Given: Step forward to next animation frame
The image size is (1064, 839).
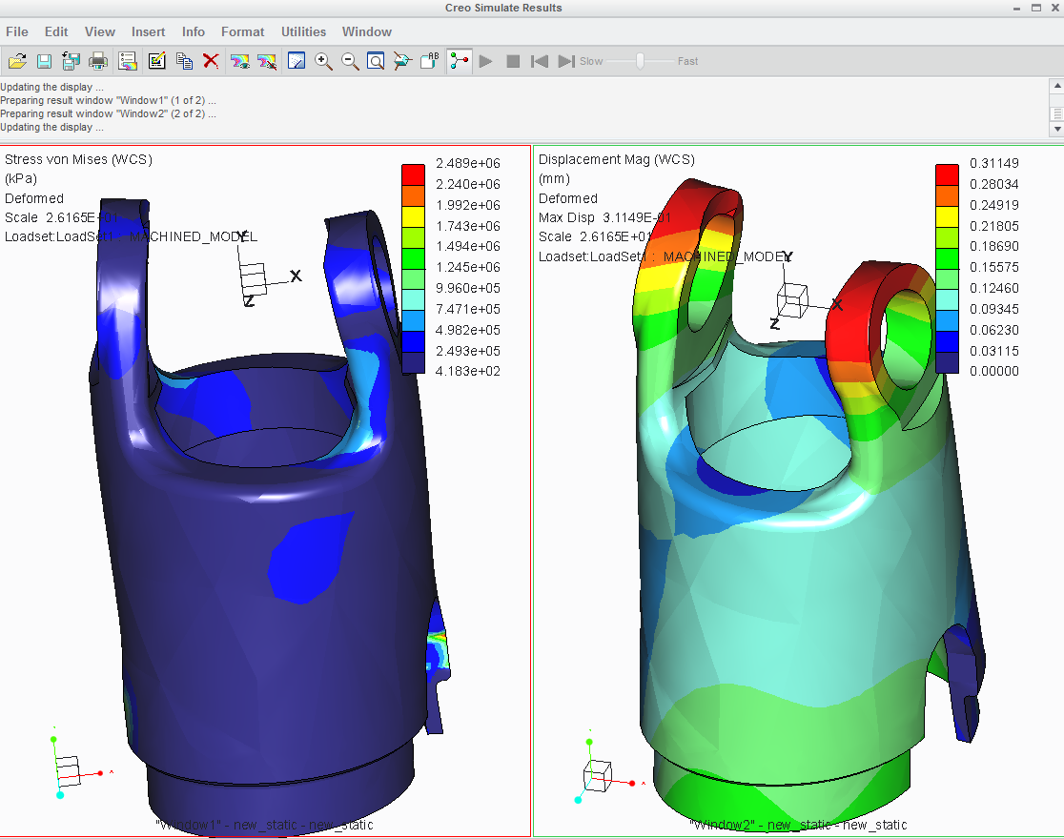Looking at the screenshot, I should click(x=566, y=61).
